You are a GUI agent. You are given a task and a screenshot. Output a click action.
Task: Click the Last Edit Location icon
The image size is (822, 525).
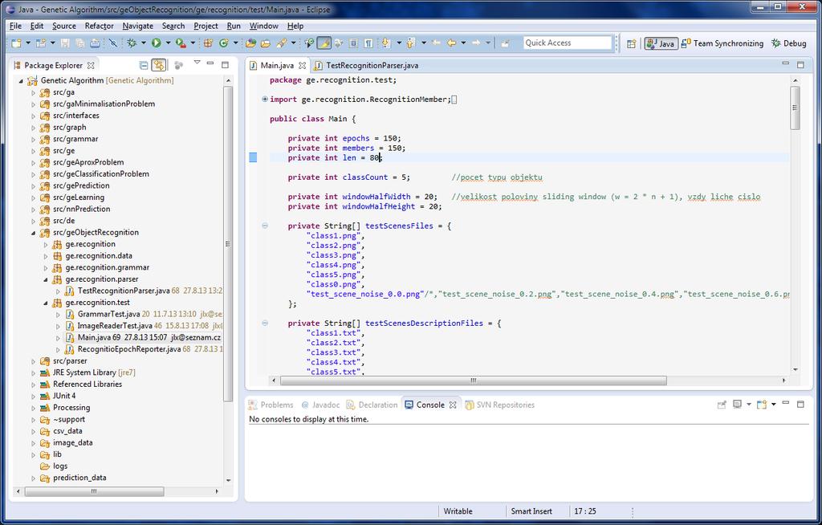pos(436,43)
